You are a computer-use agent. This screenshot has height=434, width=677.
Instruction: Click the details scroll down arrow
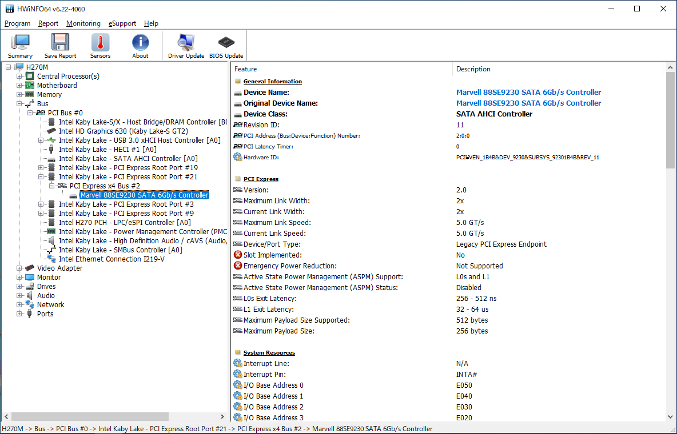670,417
